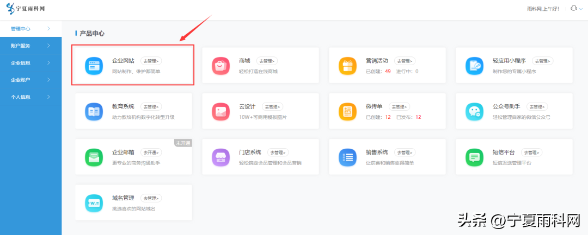Click 轻松管理自家的微信公众号 description
Screen dimensions: 588x235
pyautogui.click(x=521, y=117)
